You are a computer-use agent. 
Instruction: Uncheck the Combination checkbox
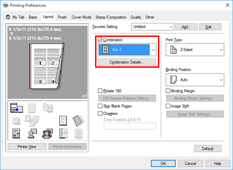point(100,40)
